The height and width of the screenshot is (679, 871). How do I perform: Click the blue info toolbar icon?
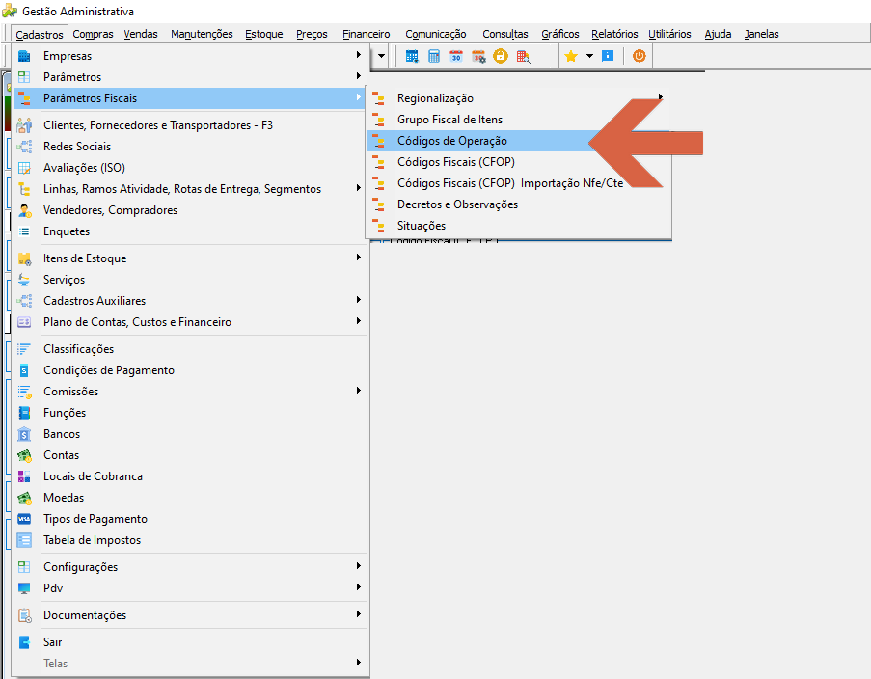click(608, 56)
